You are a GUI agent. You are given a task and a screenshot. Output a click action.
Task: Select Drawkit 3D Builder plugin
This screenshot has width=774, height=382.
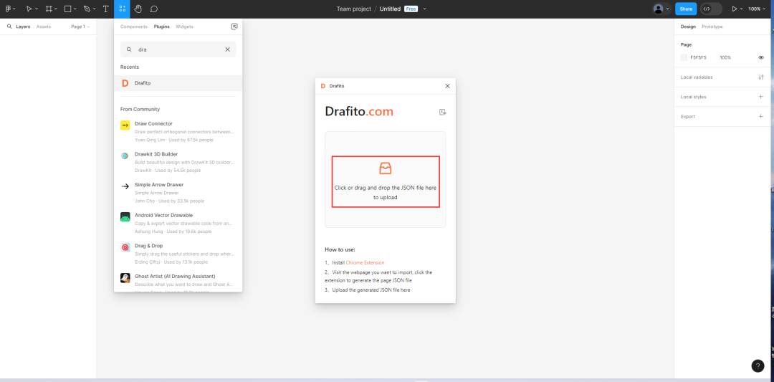(x=178, y=162)
